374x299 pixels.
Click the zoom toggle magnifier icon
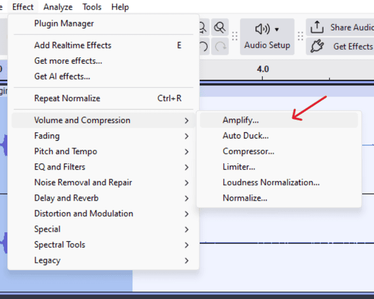pos(220,27)
